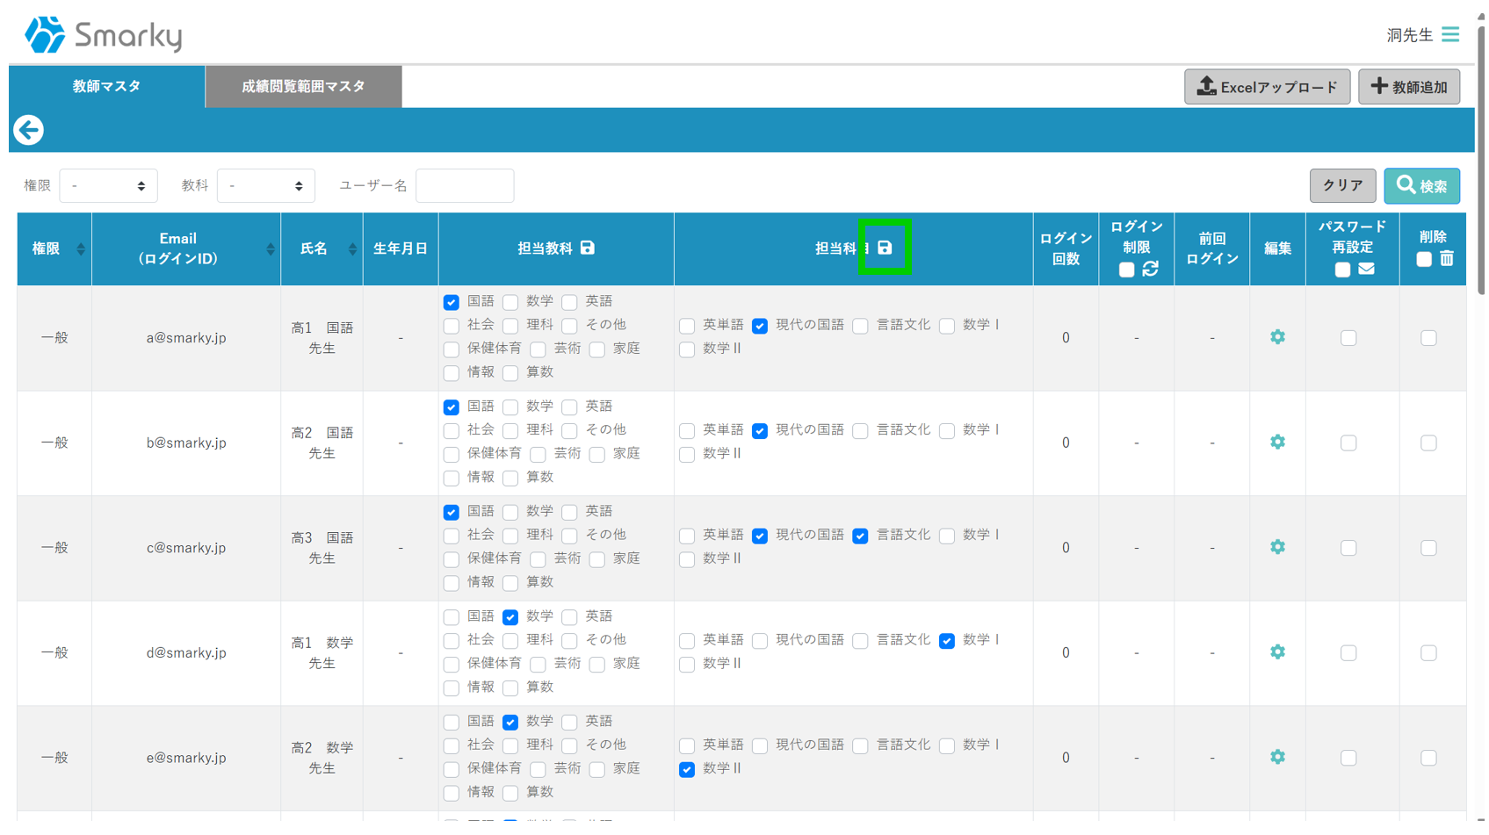The height and width of the screenshot is (835, 1489).
Task: Click the password reset envelope icon
Action: 1366,270
